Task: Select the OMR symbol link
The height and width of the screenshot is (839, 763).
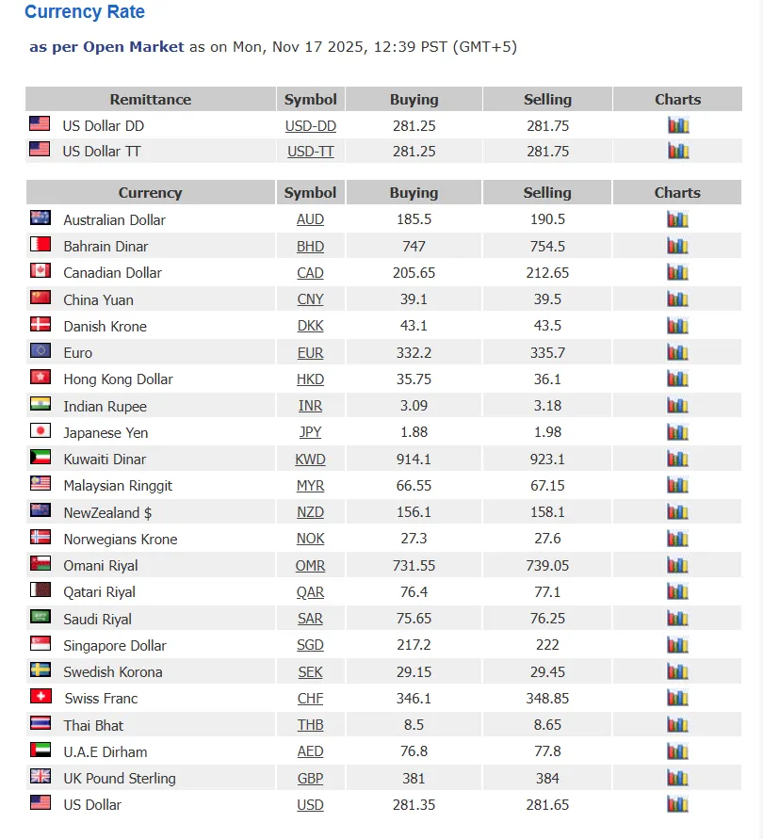Action: 311,566
